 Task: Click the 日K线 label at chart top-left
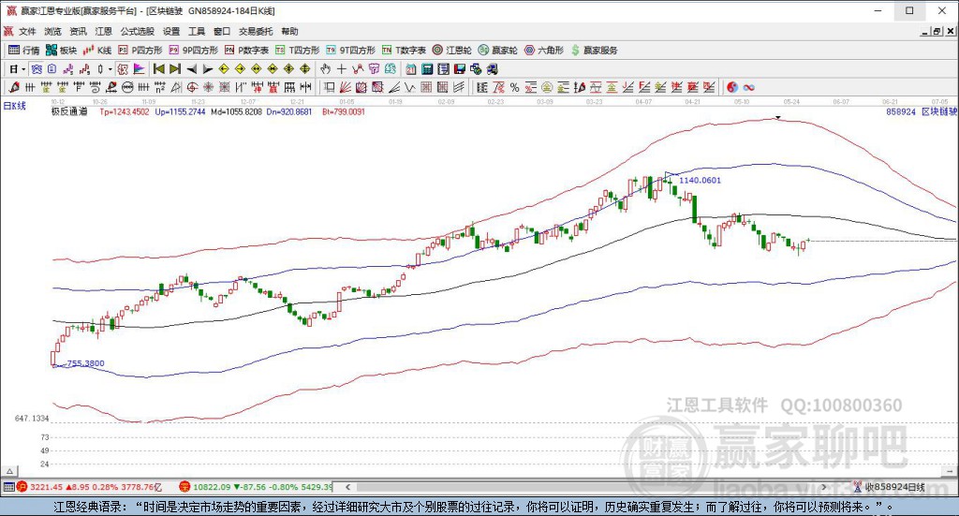click(x=15, y=106)
